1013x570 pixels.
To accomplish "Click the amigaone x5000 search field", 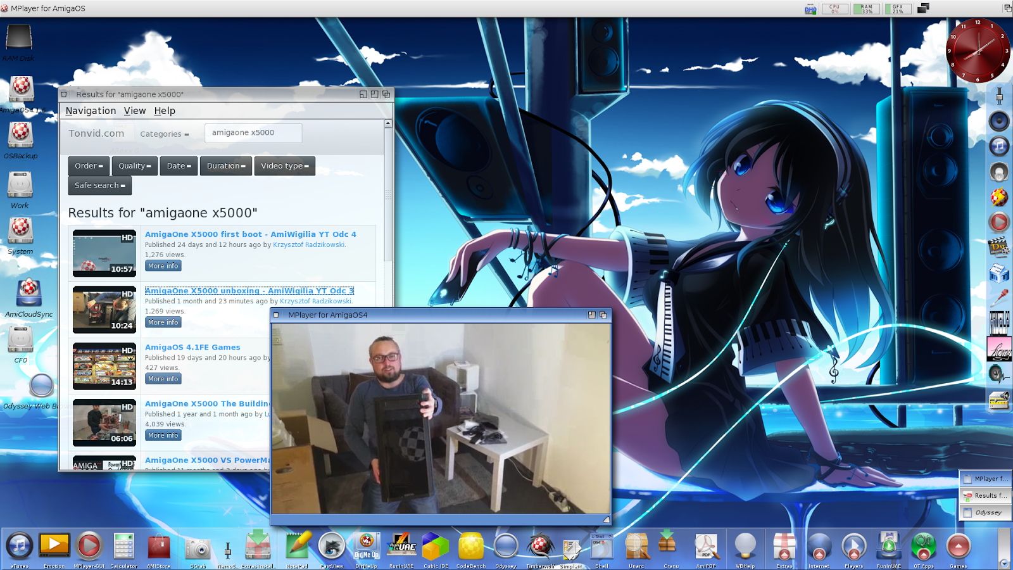I will coord(253,133).
